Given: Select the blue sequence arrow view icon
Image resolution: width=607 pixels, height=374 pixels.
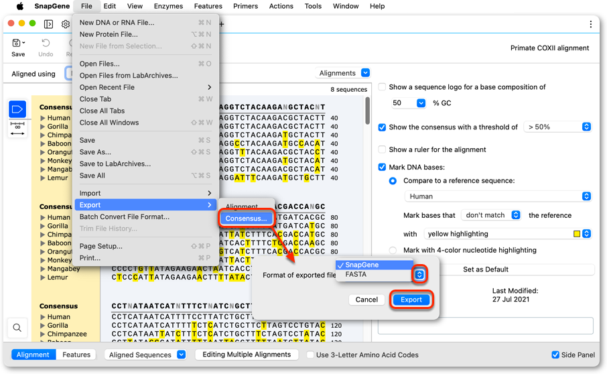Looking at the screenshot, I should pyautogui.click(x=17, y=109).
